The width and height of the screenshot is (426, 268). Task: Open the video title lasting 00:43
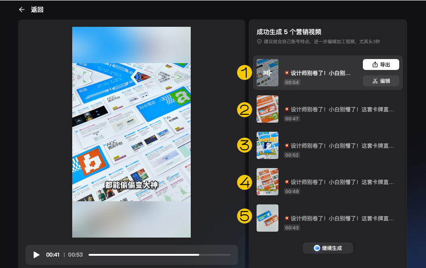339,218
